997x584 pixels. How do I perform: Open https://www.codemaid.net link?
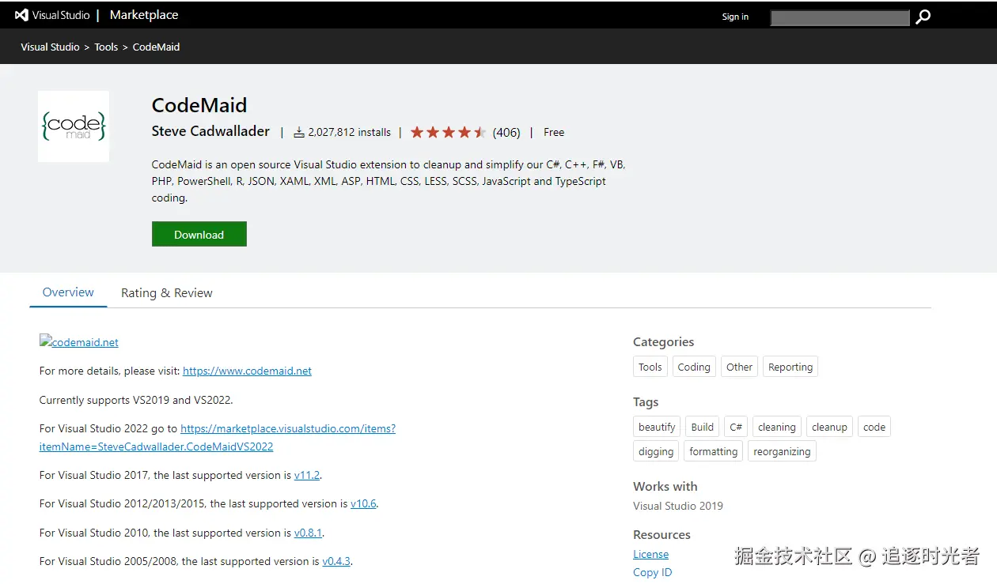pos(247,371)
